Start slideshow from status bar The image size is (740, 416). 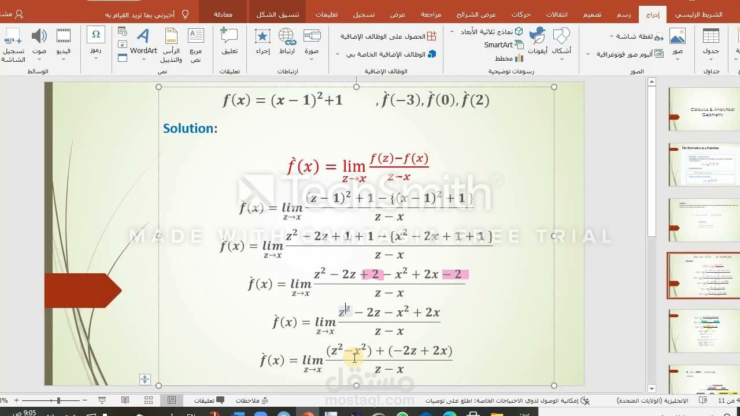coord(102,400)
